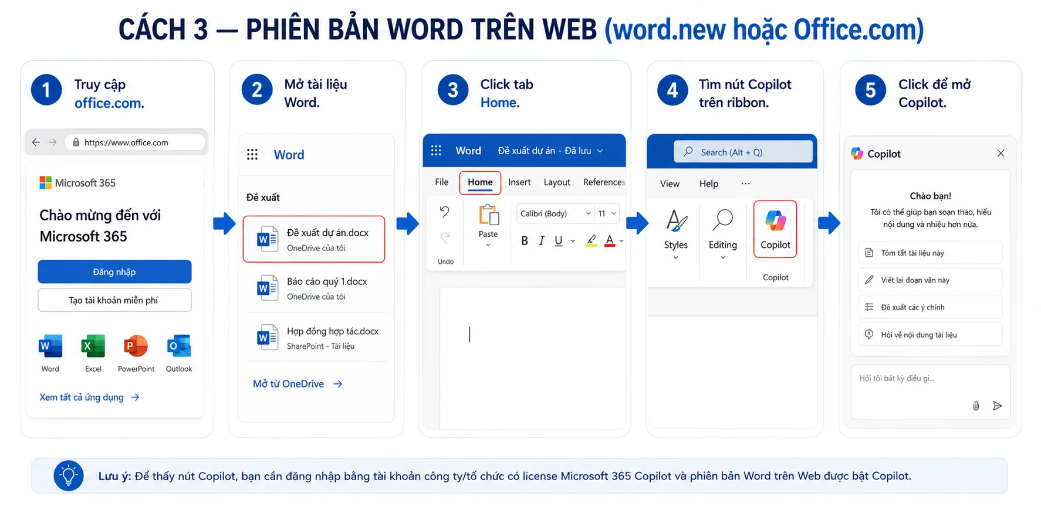Open the Outlook app icon
Viewport: 1041px width, 520px height.
tap(179, 346)
